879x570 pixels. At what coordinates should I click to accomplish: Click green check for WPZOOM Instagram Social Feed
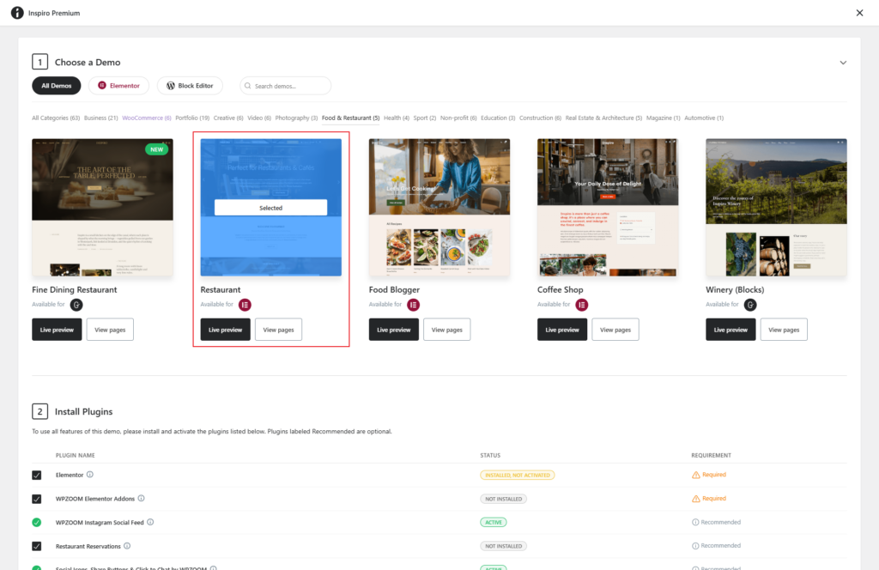click(x=36, y=523)
